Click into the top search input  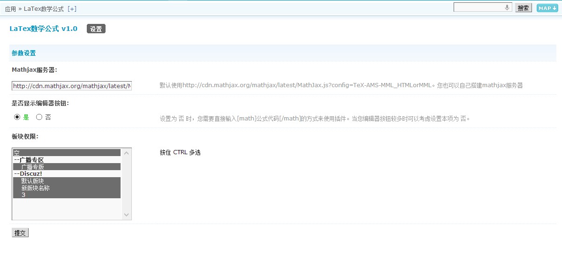point(478,7)
